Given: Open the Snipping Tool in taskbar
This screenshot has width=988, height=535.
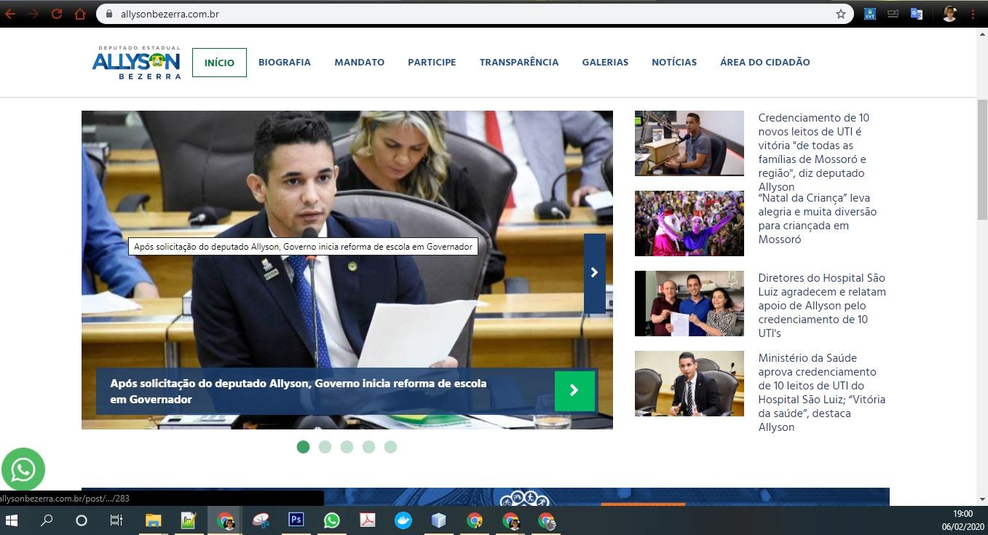Looking at the screenshot, I should [261, 520].
